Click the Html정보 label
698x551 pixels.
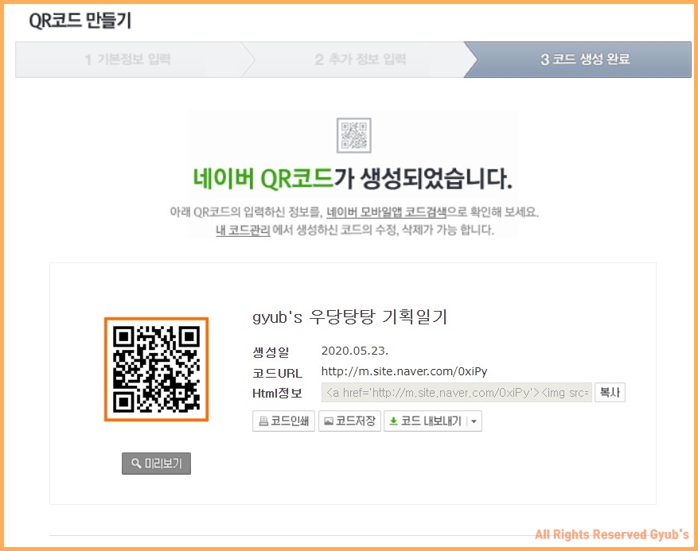coord(277,393)
